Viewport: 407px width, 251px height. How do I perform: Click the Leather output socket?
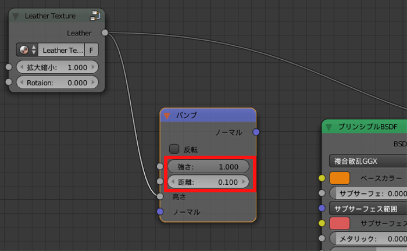105,33
